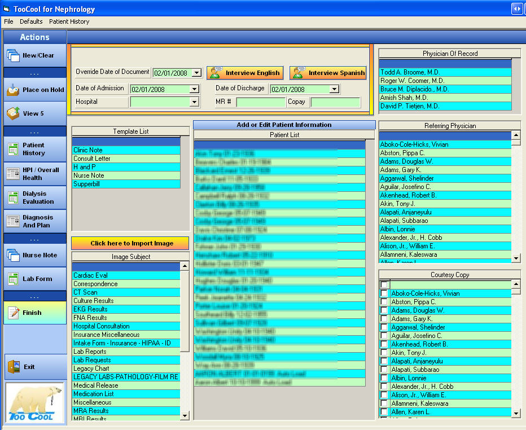Click the title bar application icon
Screen dimensions: 526x430
click(x=6, y=9)
